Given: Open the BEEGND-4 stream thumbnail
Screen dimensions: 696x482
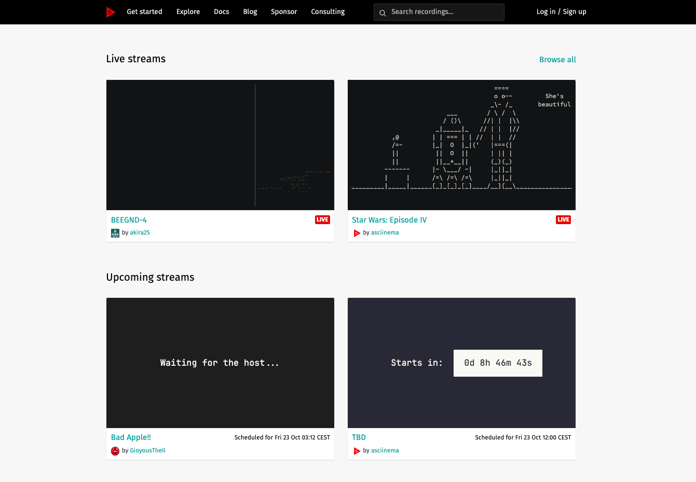Looking at the screenshot, I should (x=220, y=145).
